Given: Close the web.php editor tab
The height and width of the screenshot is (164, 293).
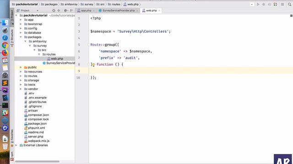Looking at the screenshot, I should [x=159, y=11].
